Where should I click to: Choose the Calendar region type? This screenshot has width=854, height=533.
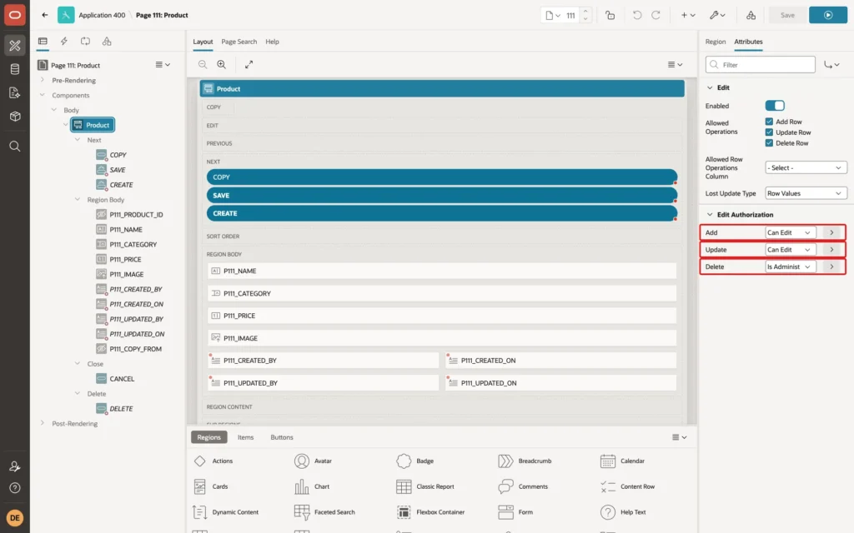tap(622, 461)
